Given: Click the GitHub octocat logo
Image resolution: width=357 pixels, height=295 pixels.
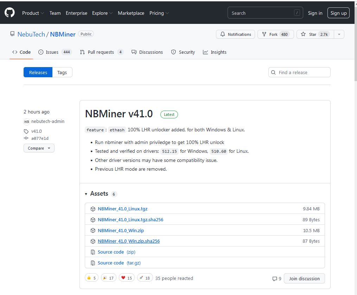Looking at the screenshot, I should 9,13.
